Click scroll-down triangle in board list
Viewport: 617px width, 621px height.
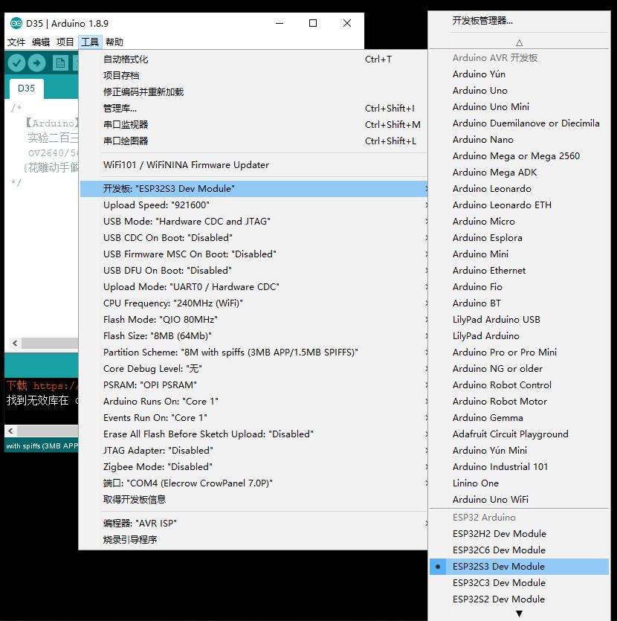[519, 614]
